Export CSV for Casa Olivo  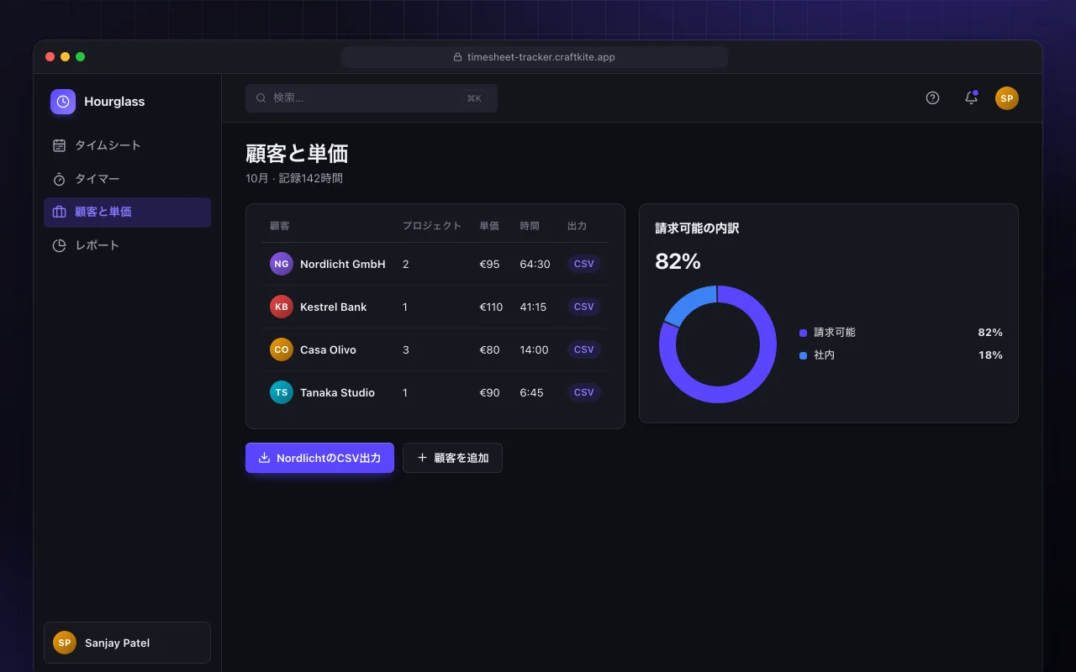584,349
